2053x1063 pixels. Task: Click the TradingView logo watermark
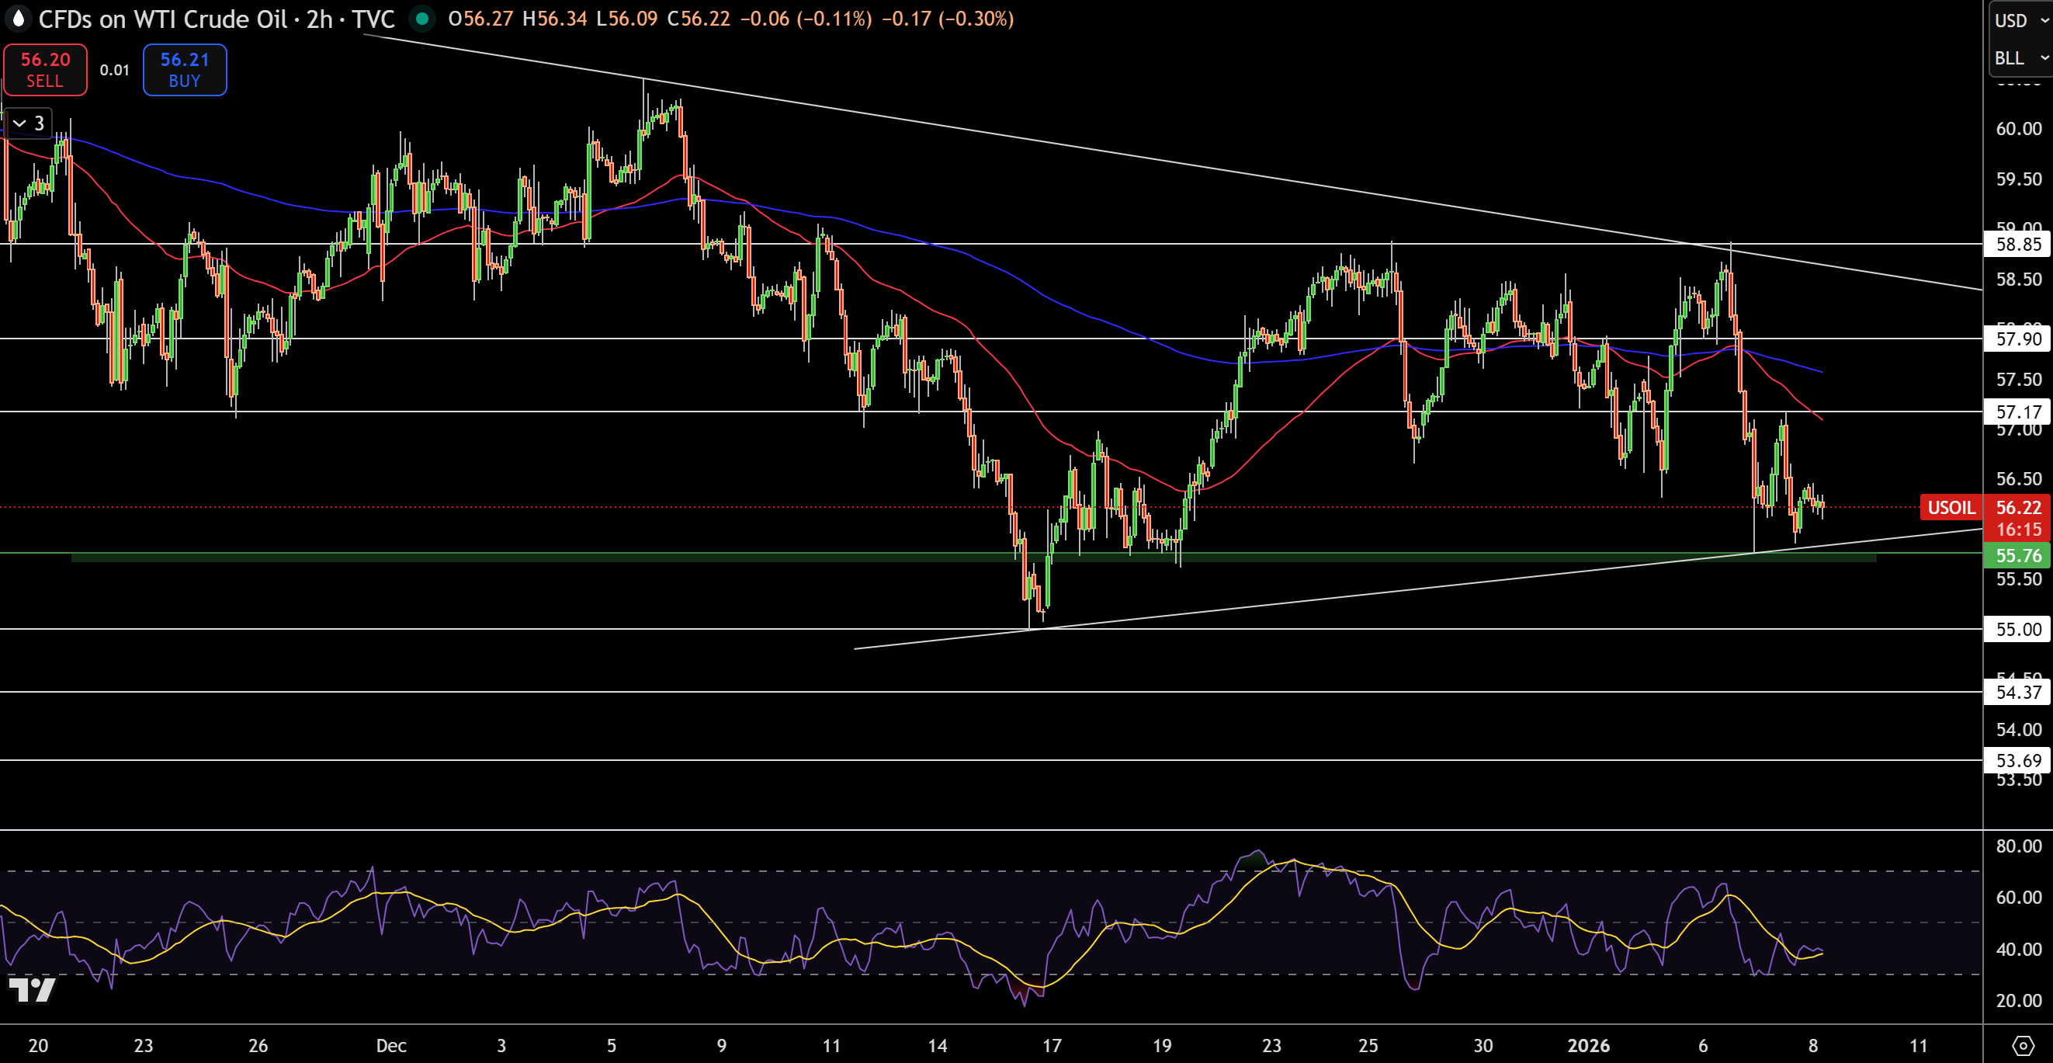(32, 988)
